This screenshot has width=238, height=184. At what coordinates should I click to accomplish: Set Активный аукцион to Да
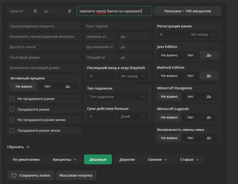coord(68,87)
